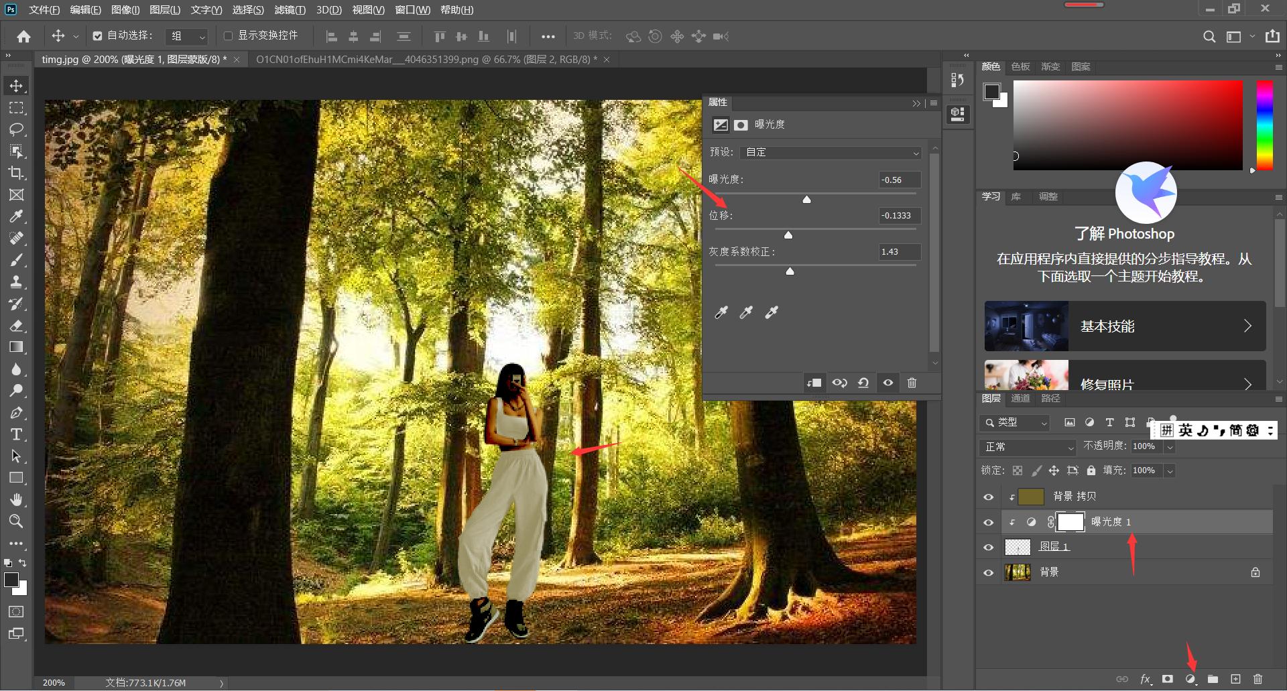Open the 预设 preset dropdown
The width and height of the screenshot is (1287, 691).
[831, 153]
